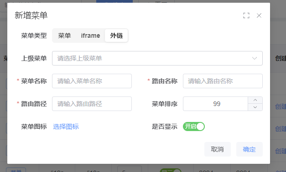The height and width of the screenshot is (172, 286).
Task: Focus the 路由路径 input field
Action: click(92, 104)
